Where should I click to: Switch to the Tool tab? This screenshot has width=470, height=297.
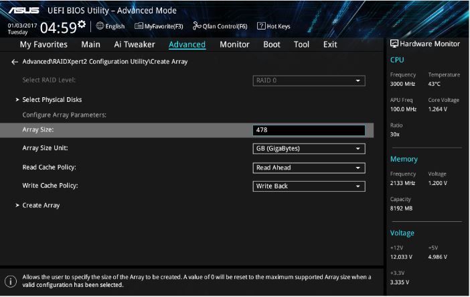coord(301,44)
